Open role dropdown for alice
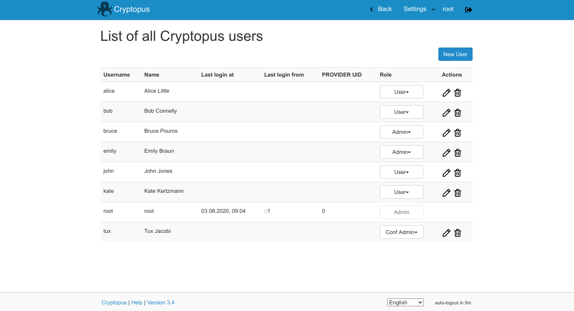The image size is (574, 311). pos(401,92)
